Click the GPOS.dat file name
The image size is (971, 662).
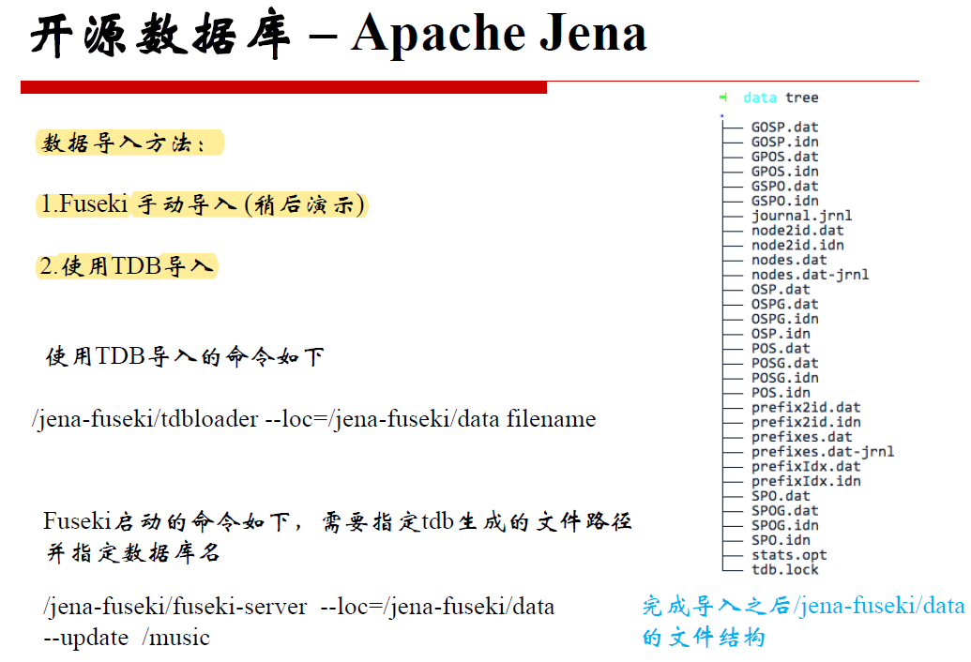point(785,157)
